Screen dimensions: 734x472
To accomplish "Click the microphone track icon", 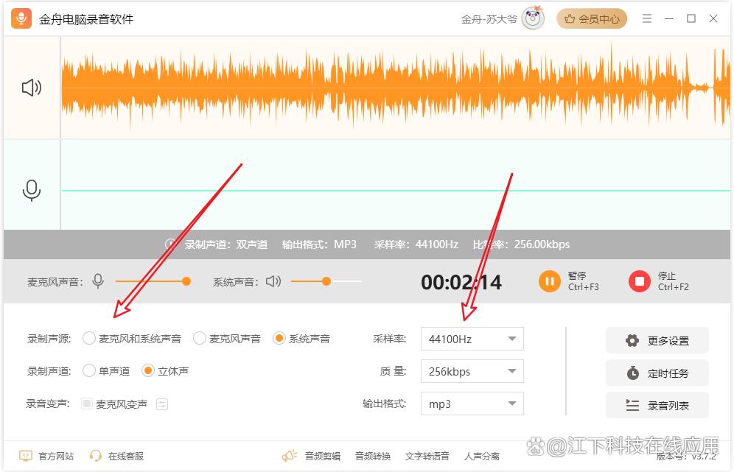I will [x=32, y=191].
